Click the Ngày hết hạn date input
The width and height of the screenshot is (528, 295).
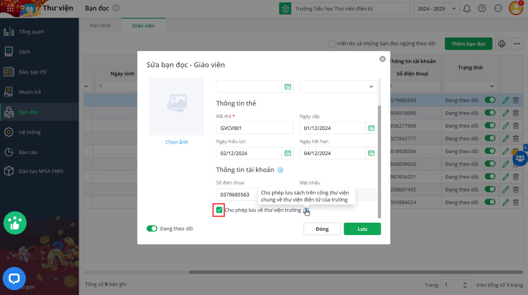pos(332,153)
